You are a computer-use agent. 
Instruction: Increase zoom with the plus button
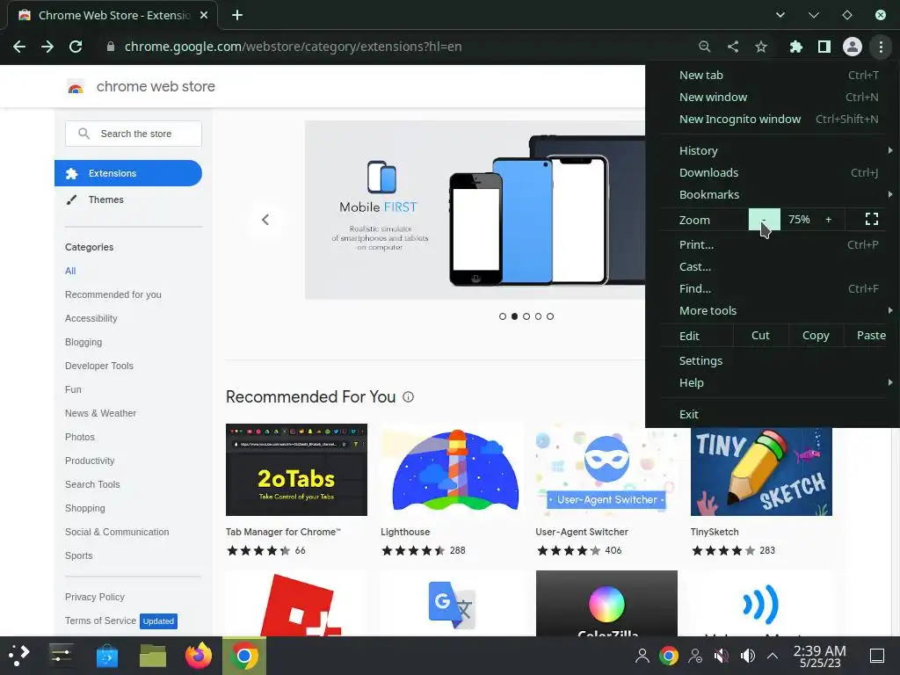pyautogui.click(x=828, y=219)
